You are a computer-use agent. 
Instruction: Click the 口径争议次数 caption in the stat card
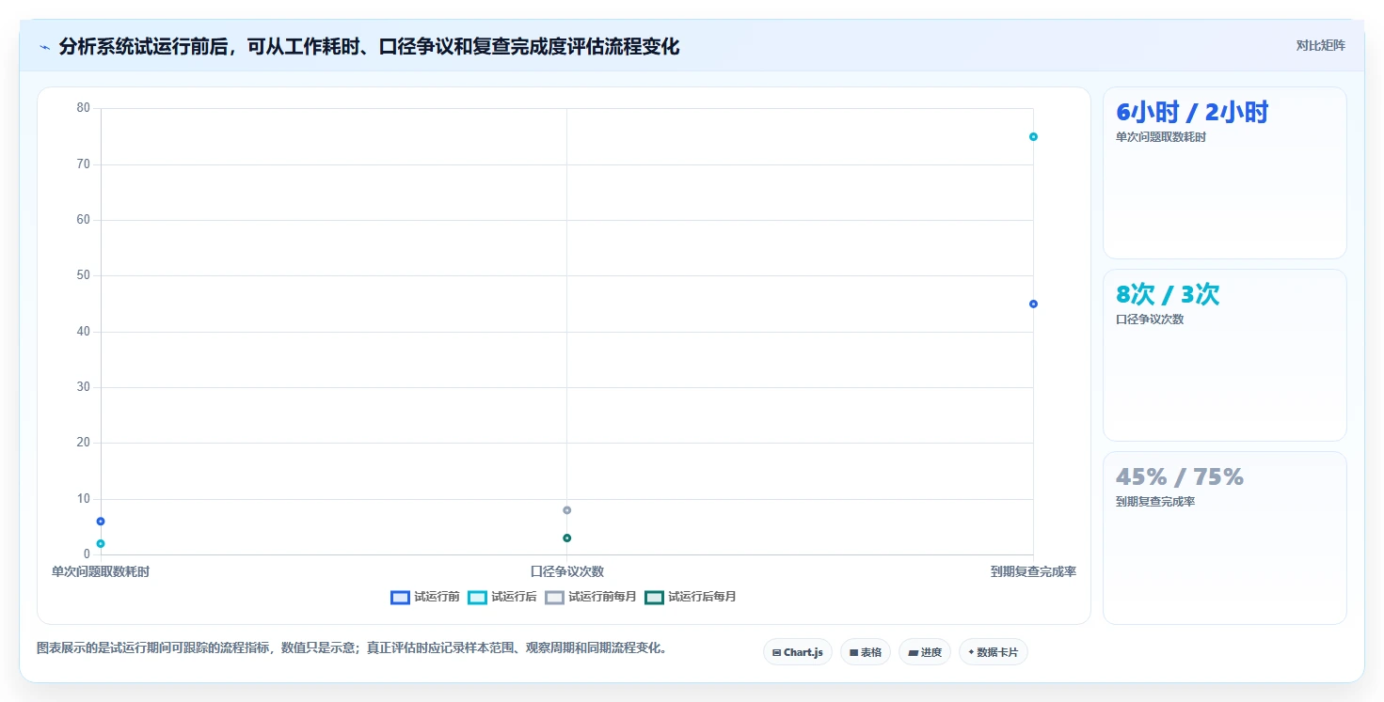[x=1150, y=320]
